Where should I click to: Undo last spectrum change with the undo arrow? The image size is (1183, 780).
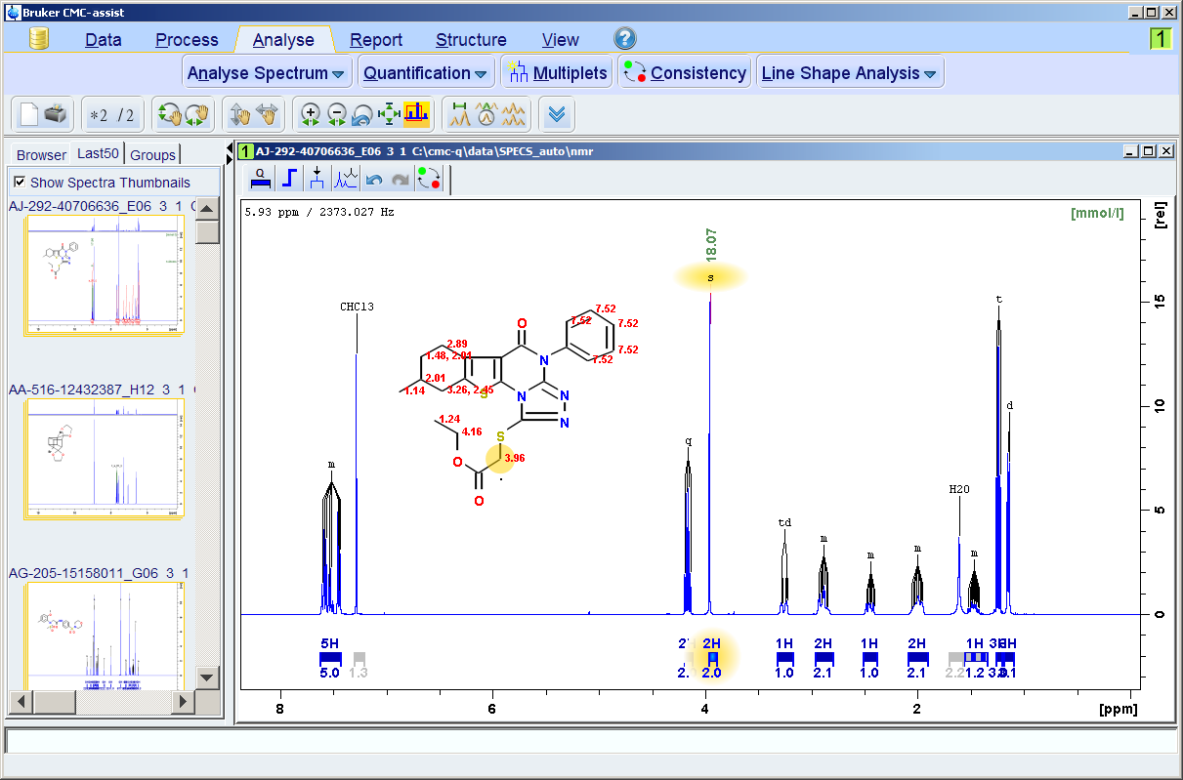pos(372,178)
